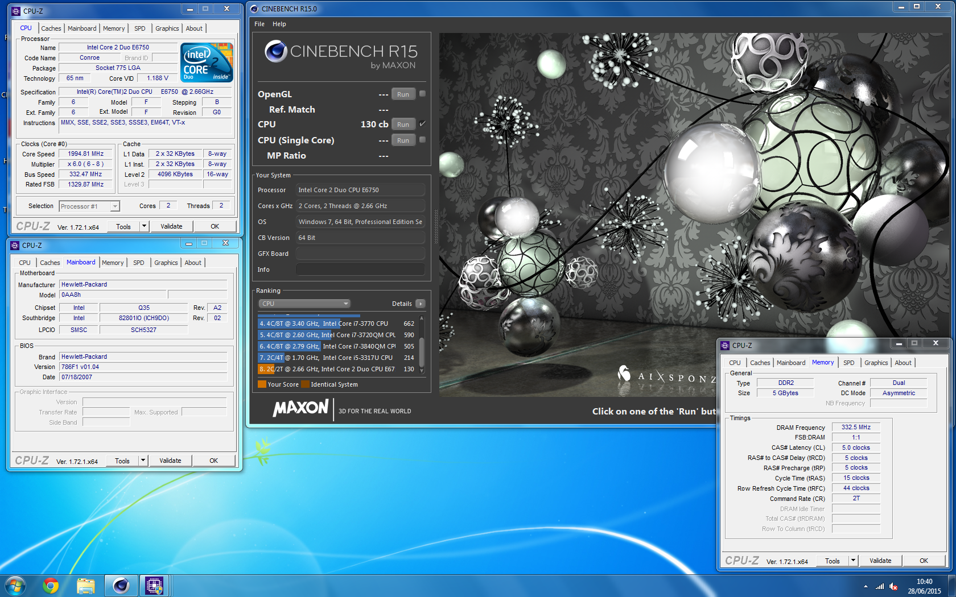Click the orange Your Score legend swatch
The height and width of the screenshot is (597, 956).
pos(262,384)
